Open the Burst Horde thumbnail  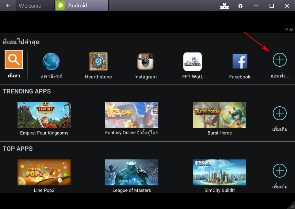tap(220, 115)
